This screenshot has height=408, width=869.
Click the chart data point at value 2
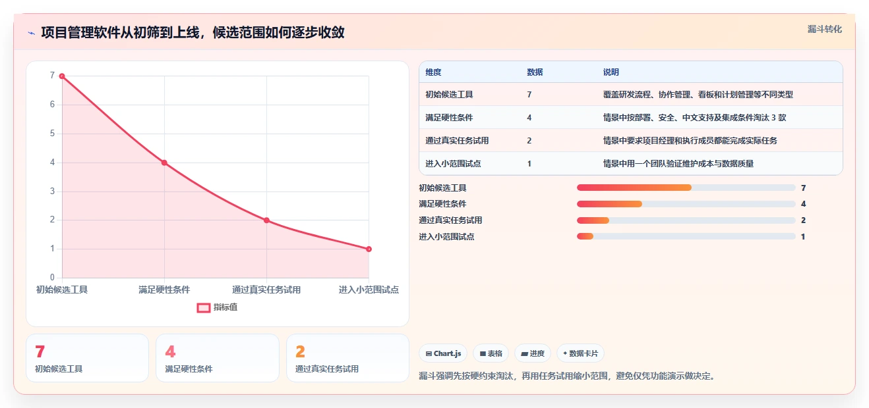[x=266, y=220]
